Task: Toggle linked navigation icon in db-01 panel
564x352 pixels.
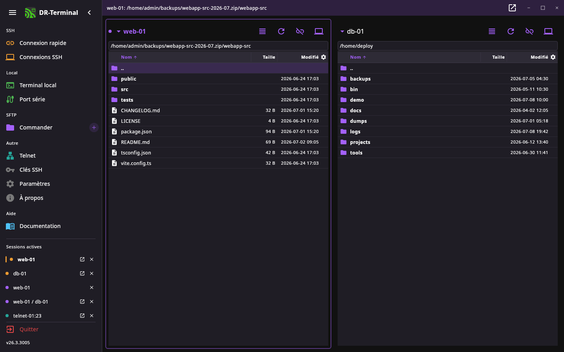Action: pyautogui.click(x=530, y=31)
